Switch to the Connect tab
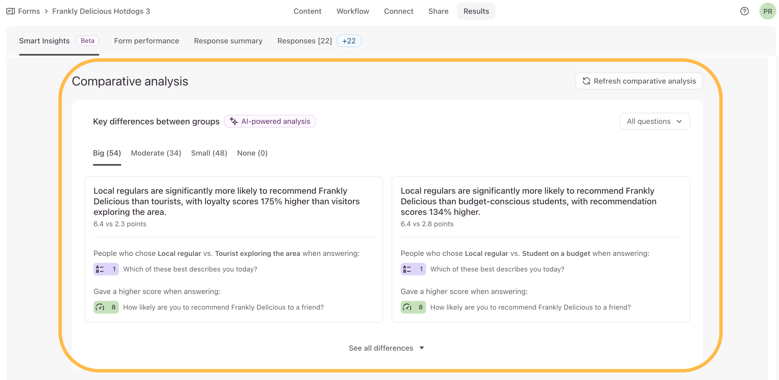This screenshot has height=380, width=779. click(x=399, y=11)
